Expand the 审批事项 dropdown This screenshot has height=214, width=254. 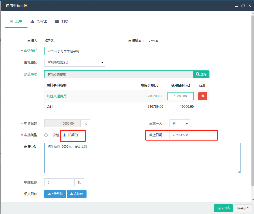pos(75,63)
